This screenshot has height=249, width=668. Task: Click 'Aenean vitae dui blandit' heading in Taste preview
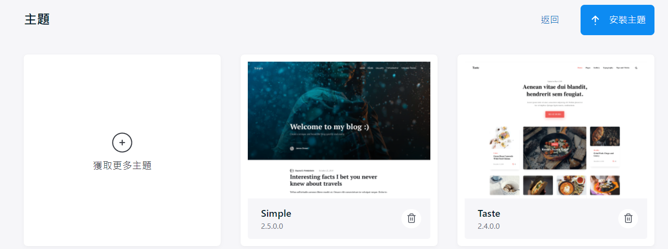click(554, 87)
